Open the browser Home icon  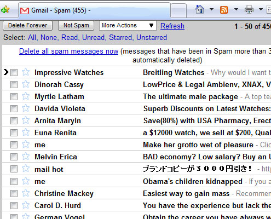(x=200, y=9)
